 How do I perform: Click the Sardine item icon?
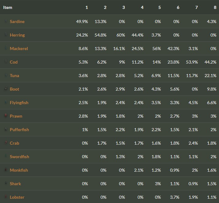(6, 21)
